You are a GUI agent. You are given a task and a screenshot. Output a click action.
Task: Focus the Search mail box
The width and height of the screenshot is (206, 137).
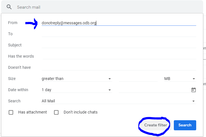point(102,7)
